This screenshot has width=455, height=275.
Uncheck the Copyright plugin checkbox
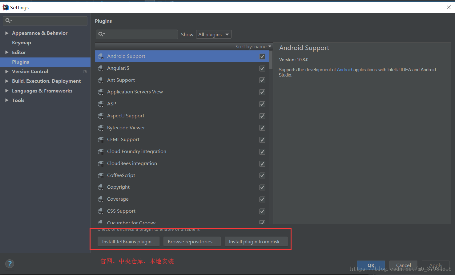[x=262, y=187]
